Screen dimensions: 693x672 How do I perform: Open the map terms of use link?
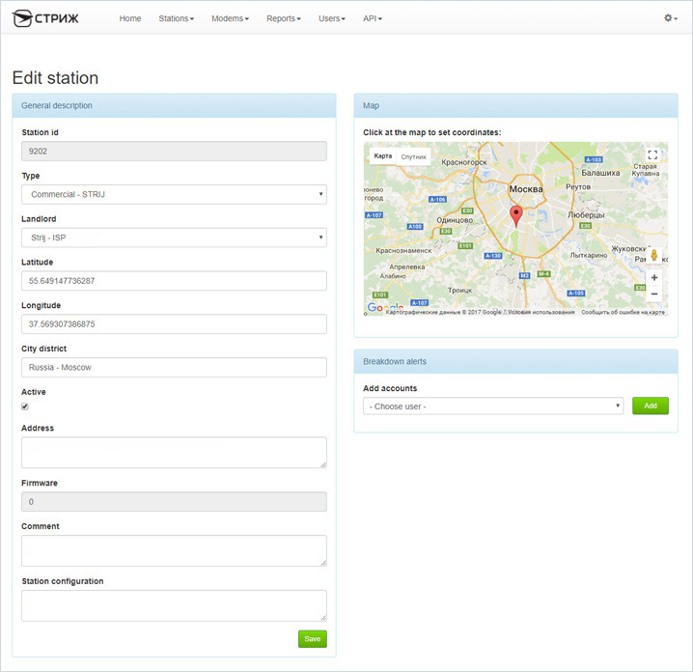click(541, 312)
